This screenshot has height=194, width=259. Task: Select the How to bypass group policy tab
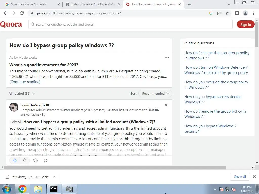(x=154, y=4)
